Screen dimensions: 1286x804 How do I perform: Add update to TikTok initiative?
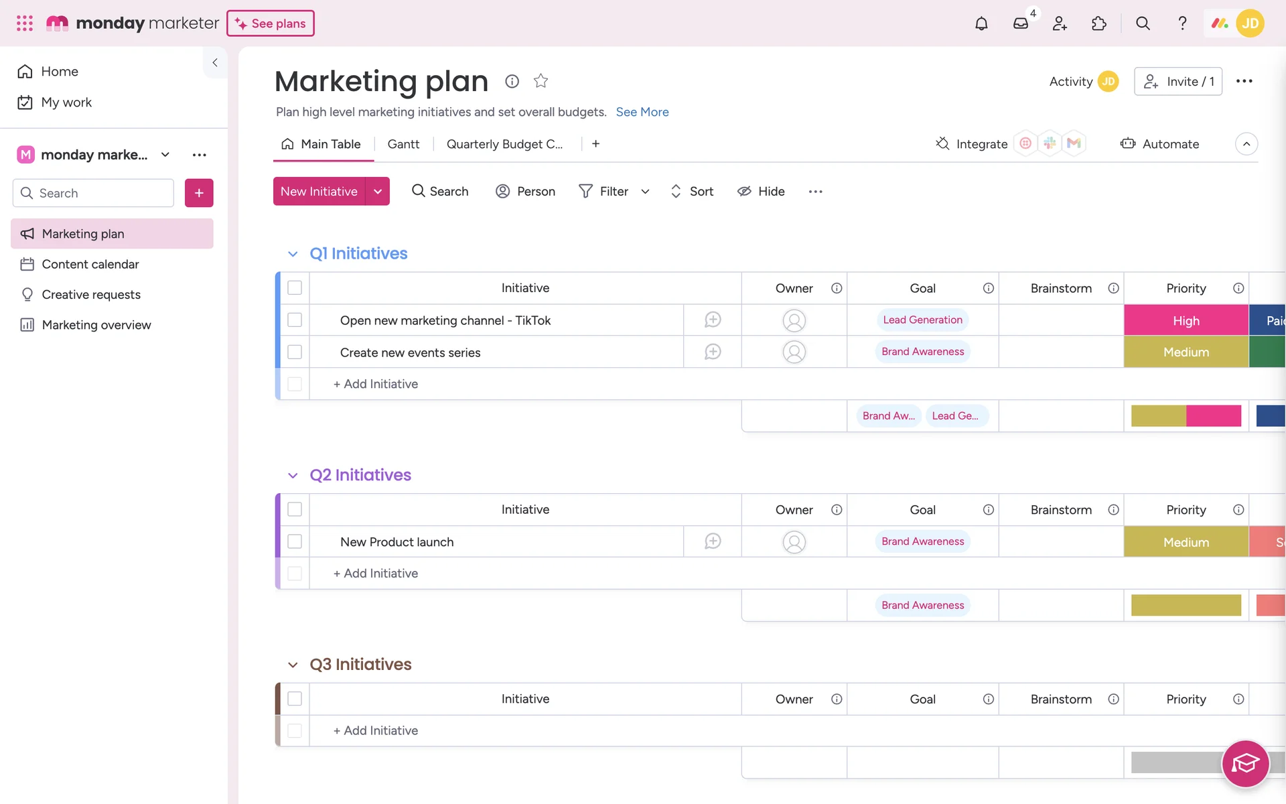coord(712,320)
